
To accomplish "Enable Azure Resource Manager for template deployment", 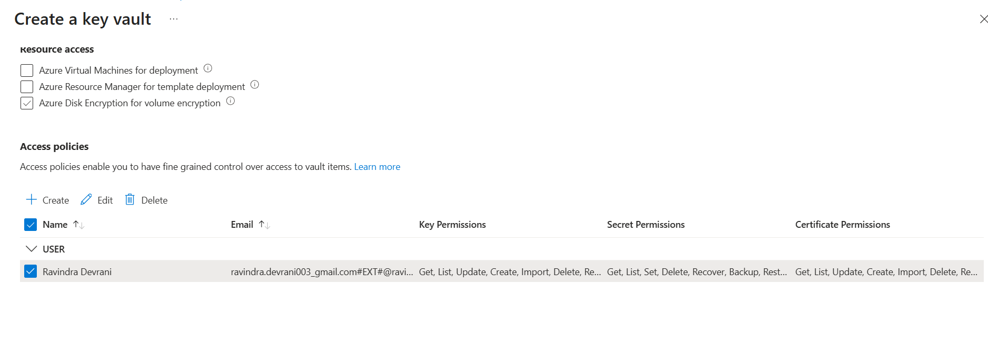I will point(27,87).
